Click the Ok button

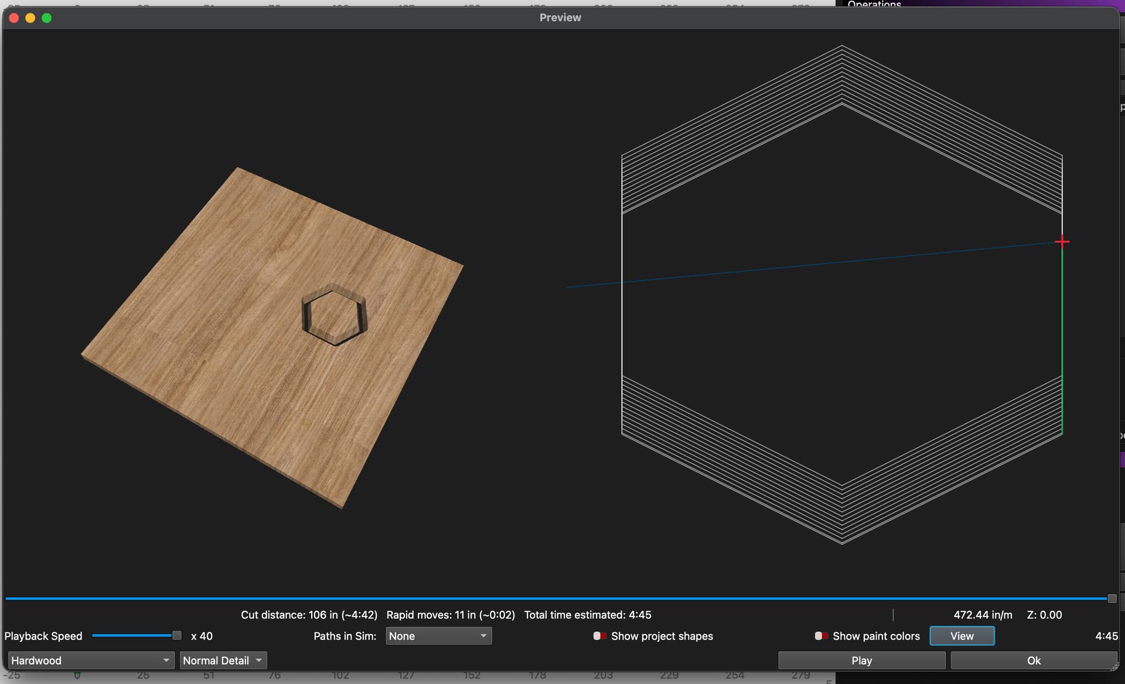pos(1033,661)
